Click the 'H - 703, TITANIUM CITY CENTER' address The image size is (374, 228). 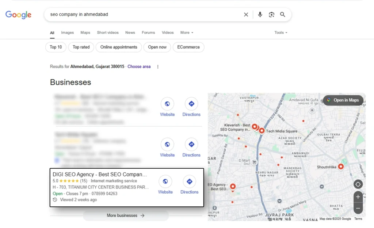point(101,187)
